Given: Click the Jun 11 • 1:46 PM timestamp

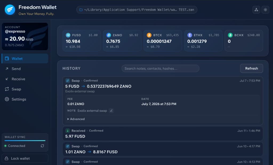Looking at the screenshot, I should point(249,131).
